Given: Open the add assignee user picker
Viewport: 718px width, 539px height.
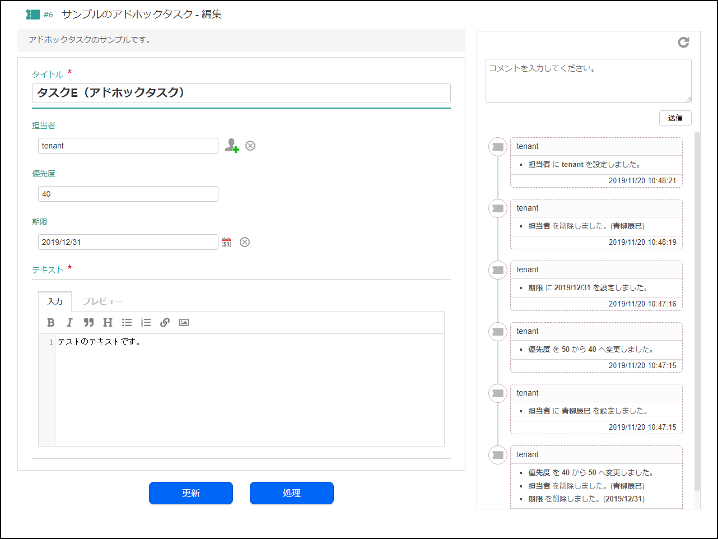Looking at the screenshot, I should click(231, 146).
